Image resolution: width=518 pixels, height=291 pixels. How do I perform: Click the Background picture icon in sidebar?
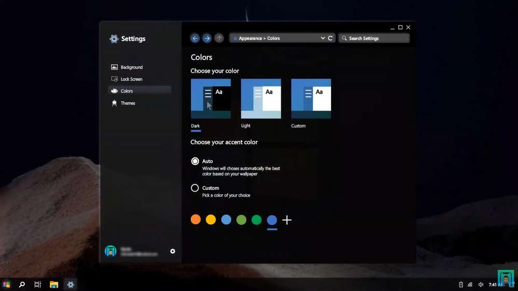pyautogui.click(x=114, y=67)
